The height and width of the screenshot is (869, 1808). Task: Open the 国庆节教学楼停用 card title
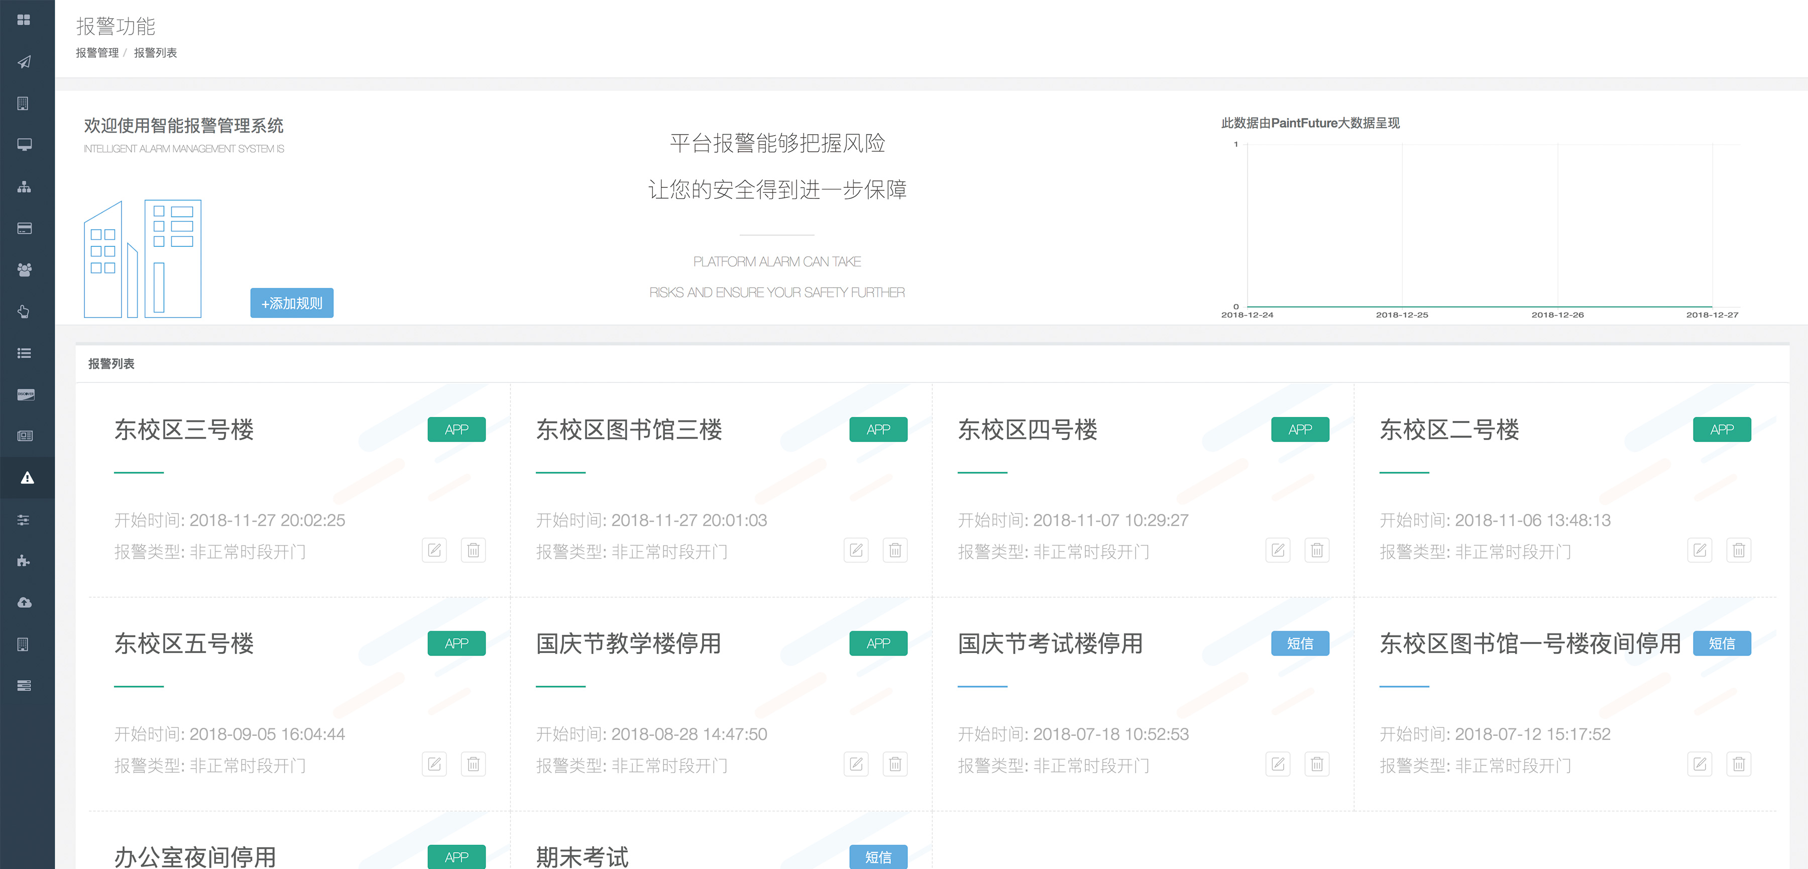point(628,643)
